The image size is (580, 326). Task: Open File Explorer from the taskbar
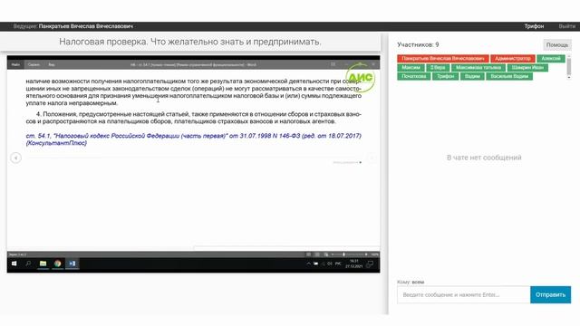[x=43, y=264]
